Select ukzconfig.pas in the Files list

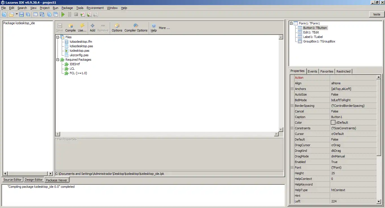(x=79, y=55)
